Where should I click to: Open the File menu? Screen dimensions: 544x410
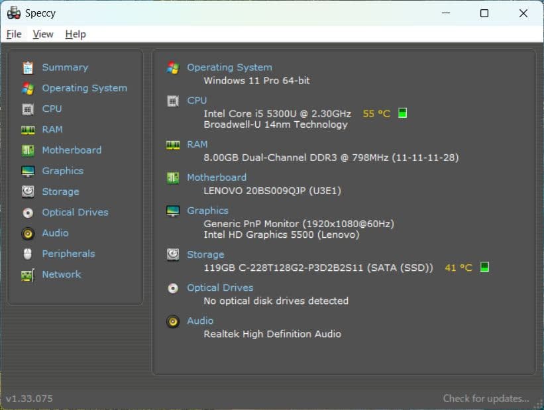pyautogui.click(x=13, y=34)
